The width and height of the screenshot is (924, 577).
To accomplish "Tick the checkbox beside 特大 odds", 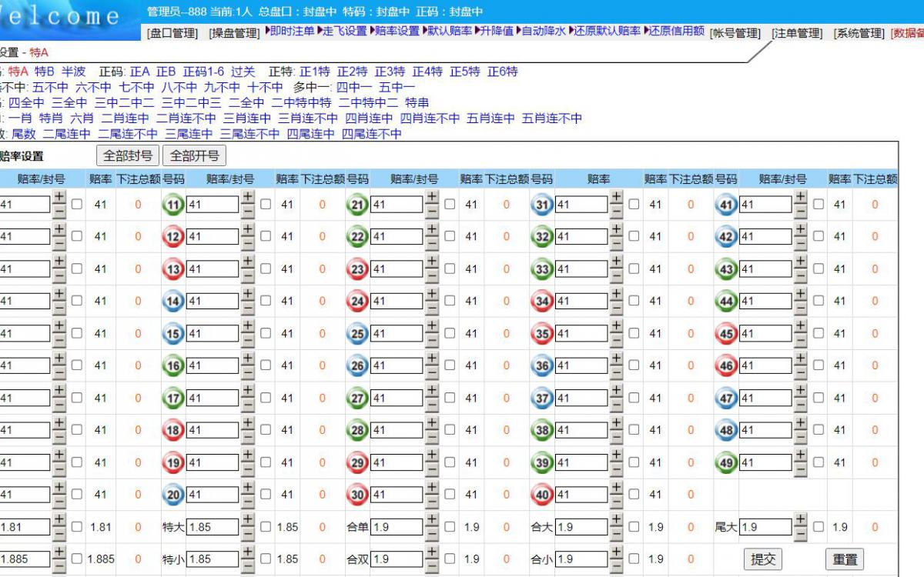I will (266, 528).
